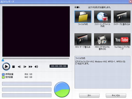Stop playback with the square stop button
132x99 pixels.
[x=13, y=67]
